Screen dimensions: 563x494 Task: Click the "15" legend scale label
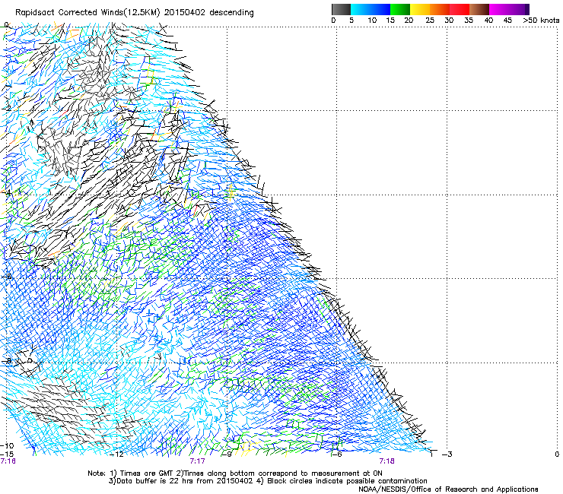[x=390, y=21]
